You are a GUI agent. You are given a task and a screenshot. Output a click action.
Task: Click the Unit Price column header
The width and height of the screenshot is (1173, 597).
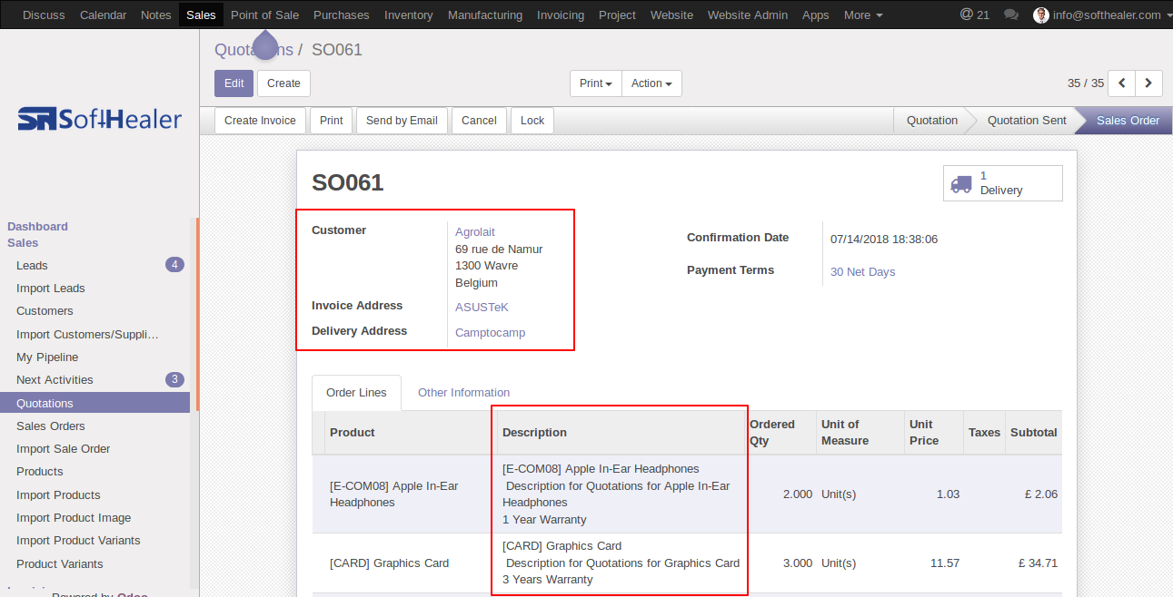934,433
